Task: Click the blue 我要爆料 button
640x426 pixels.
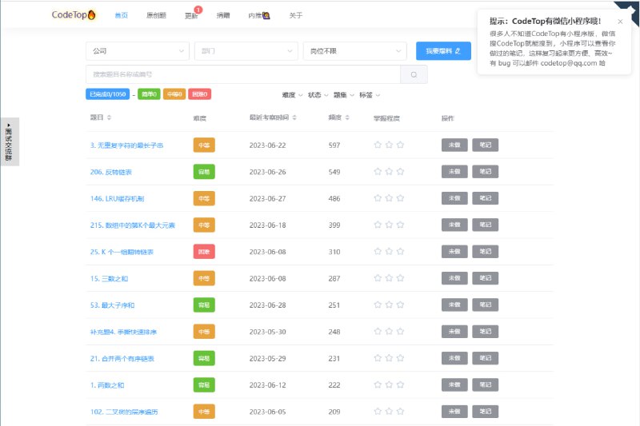Action: 443,51
